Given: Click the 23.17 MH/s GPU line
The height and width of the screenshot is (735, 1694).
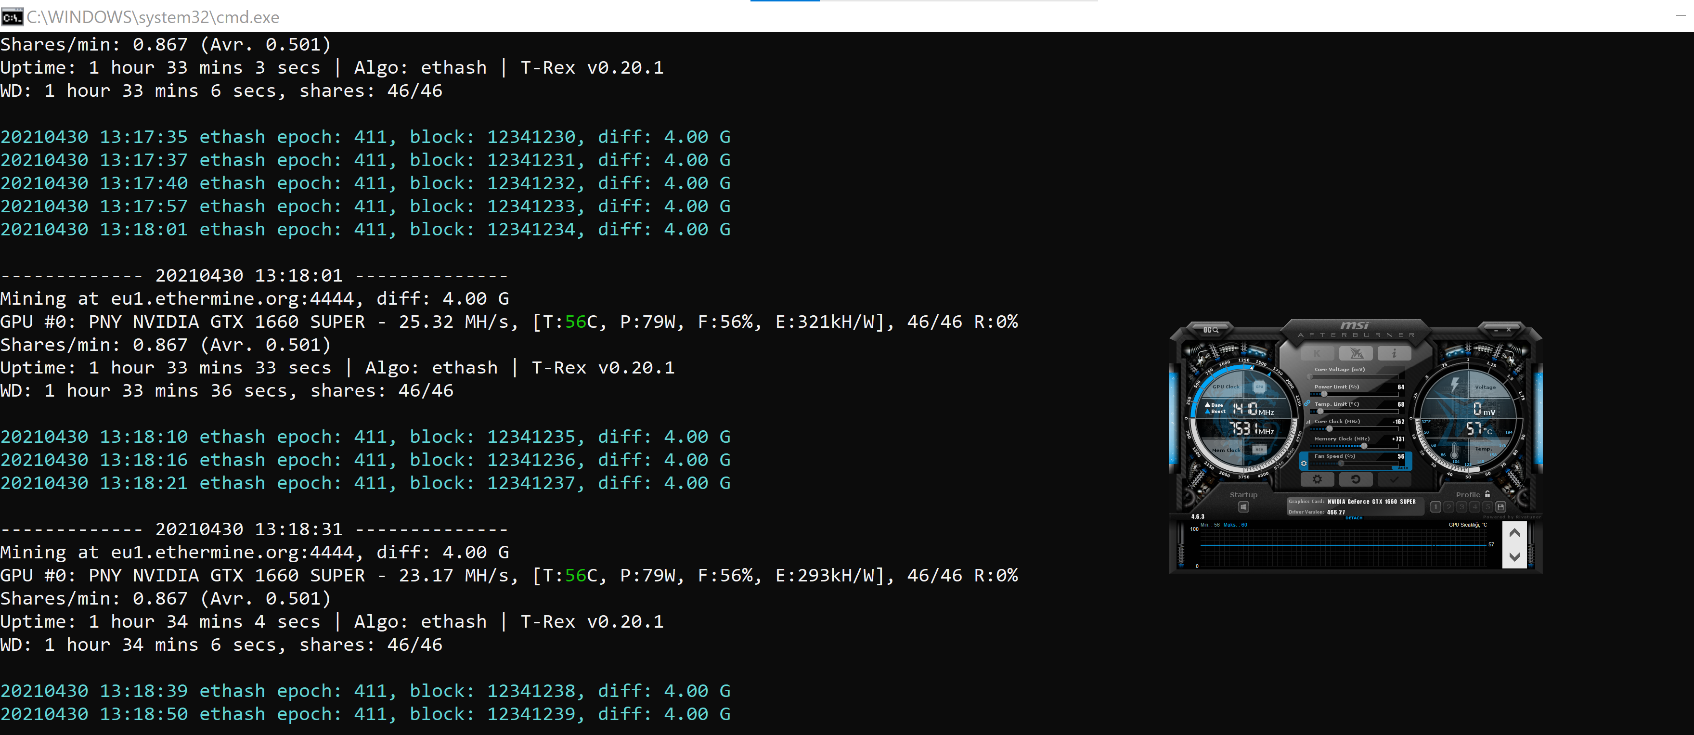Looking at the screenshot, I should (509, 575).
